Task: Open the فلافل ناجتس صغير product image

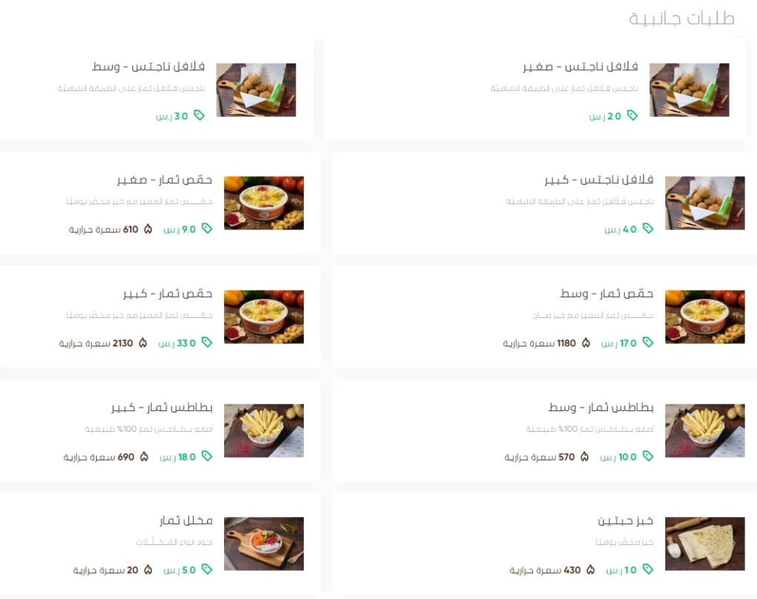Action: click(689, 90)
